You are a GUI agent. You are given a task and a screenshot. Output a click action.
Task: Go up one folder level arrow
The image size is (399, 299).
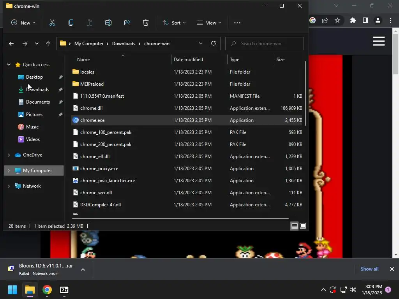click(48, 44)
